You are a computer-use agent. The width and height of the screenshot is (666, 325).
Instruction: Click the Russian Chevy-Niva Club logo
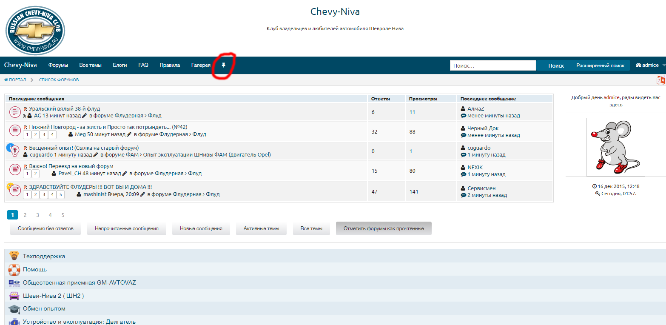(x=35, y=31)
